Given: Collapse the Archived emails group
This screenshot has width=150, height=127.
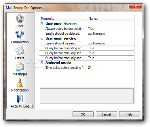Looking at the screenshot, I should pyautogui.click(x=42, y=63).
